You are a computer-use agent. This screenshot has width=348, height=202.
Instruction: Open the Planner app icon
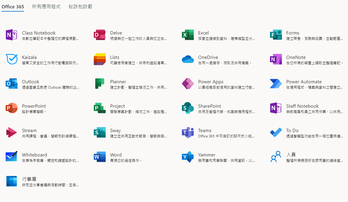(100, 84)
